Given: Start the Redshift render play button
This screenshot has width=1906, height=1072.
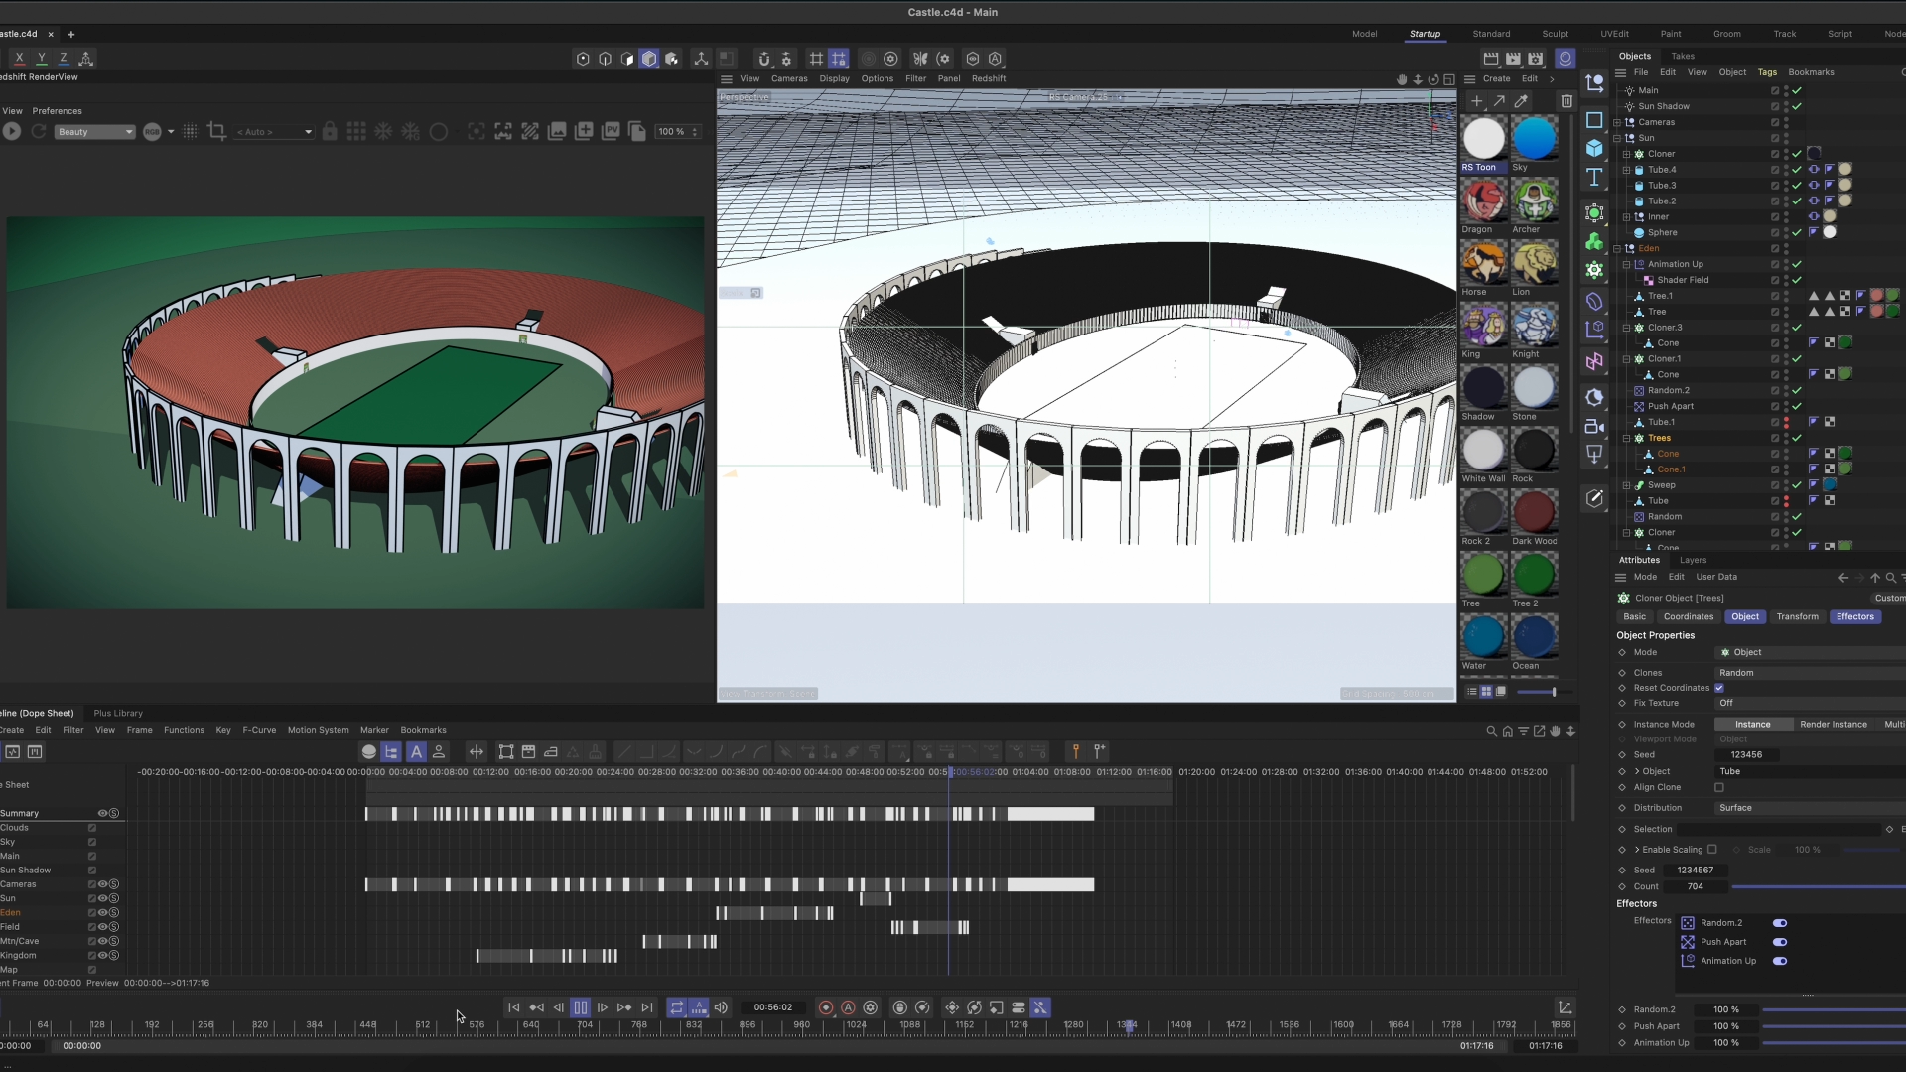Looking at the screenshot, I should pos(12,131).
